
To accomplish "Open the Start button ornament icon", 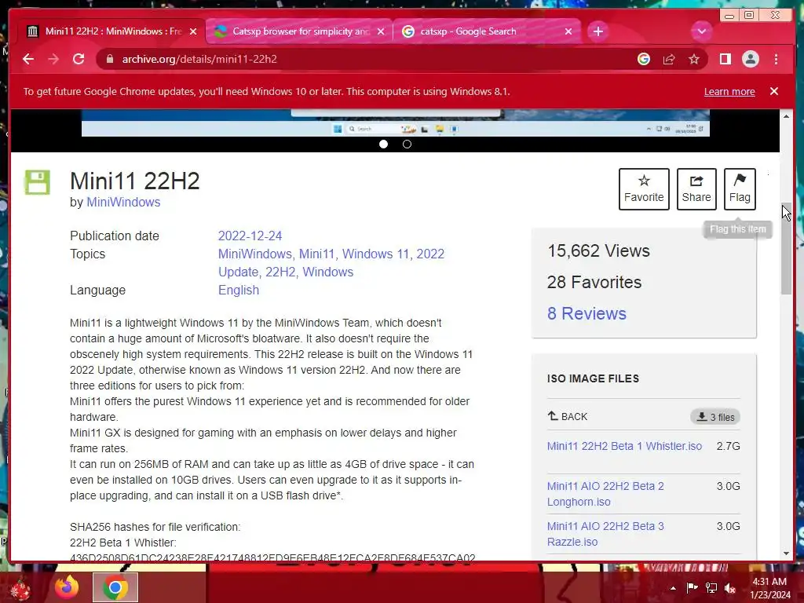I will tap(20, 589).
